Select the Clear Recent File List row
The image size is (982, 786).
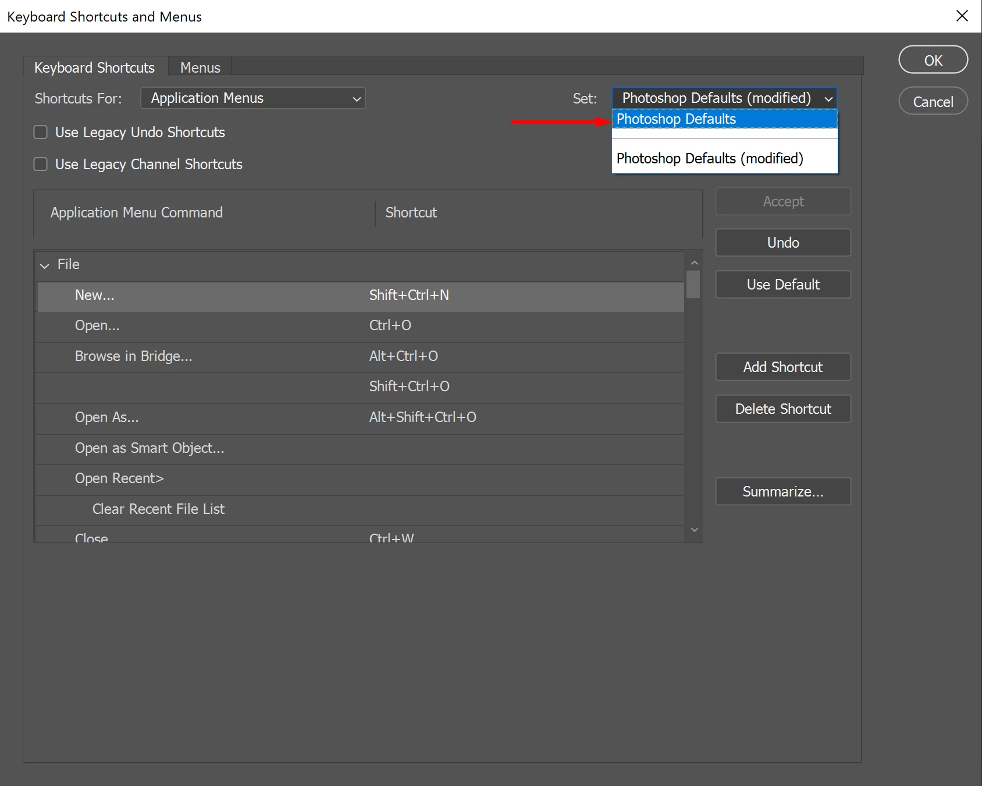click(x=360, y=510)
